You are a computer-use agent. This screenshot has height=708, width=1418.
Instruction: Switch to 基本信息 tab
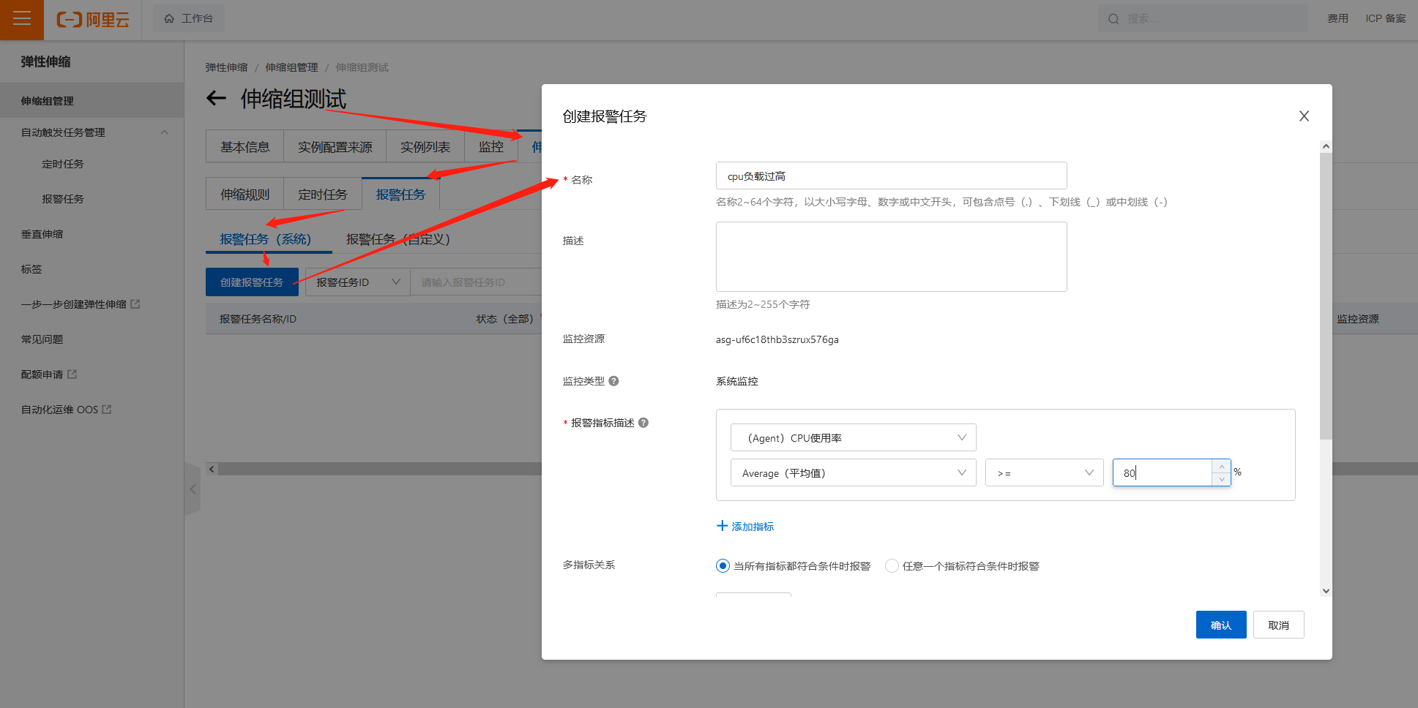pos(245,147)
